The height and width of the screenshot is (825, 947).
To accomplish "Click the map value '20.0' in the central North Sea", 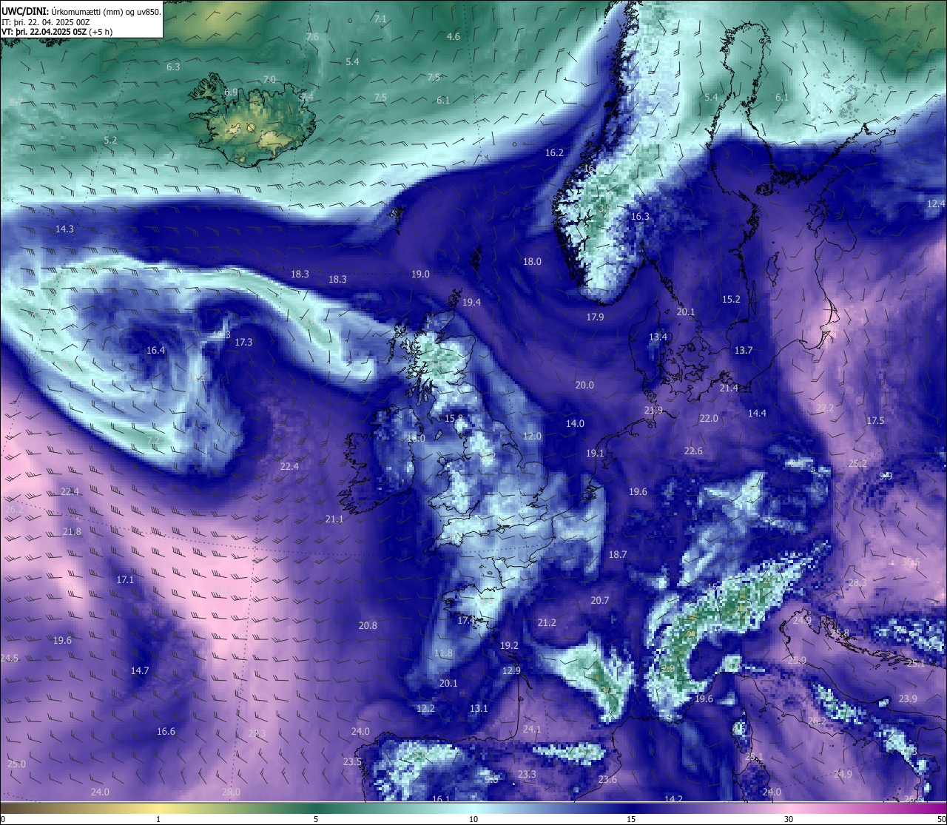I will click(584, 385).
